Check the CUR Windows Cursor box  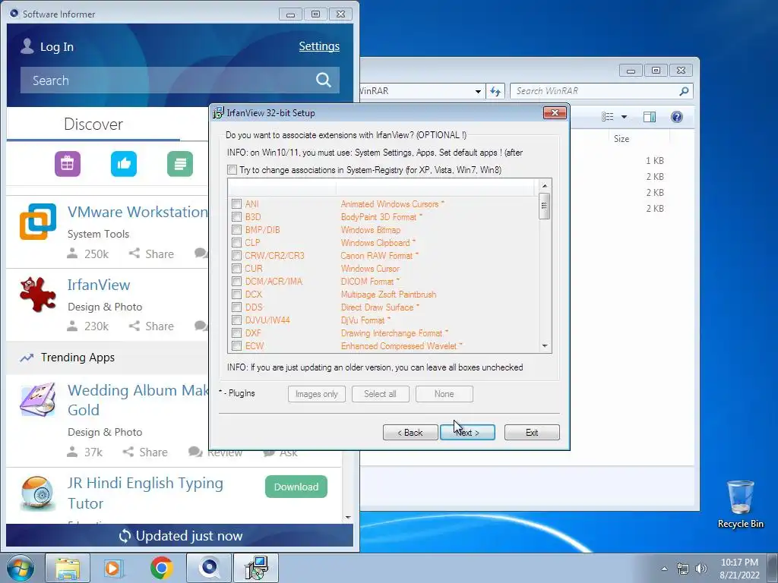[x=237, y=268]
